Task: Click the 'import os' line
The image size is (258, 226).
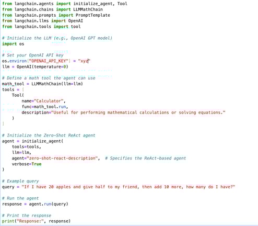Action: (13, 44)
